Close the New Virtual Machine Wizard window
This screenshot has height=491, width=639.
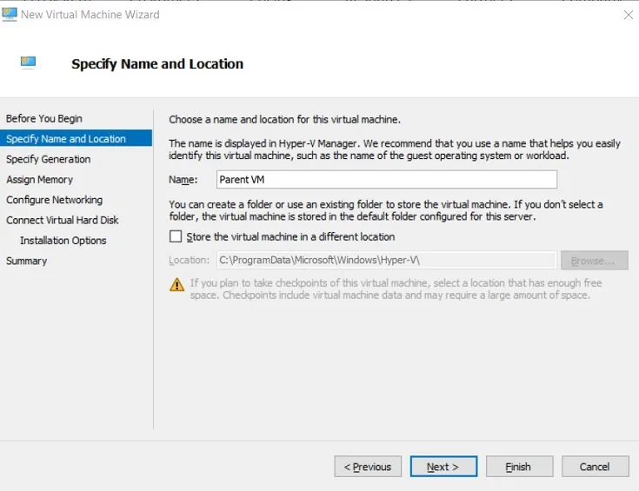(629, 15)
